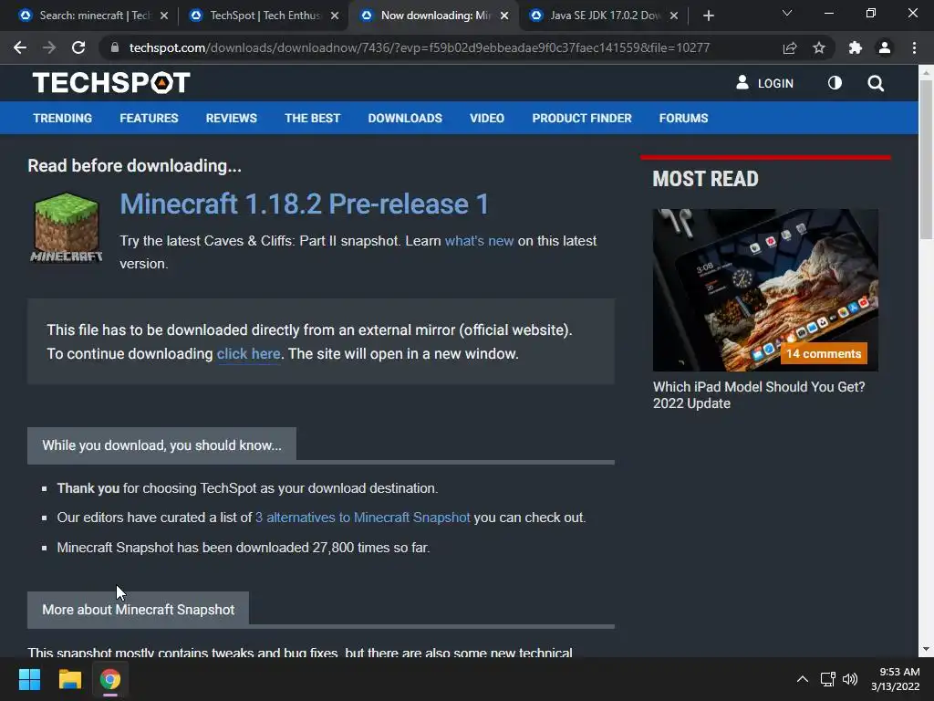Open File Explorer from the taskbar
Screen dimensions: 934x701
69,679
